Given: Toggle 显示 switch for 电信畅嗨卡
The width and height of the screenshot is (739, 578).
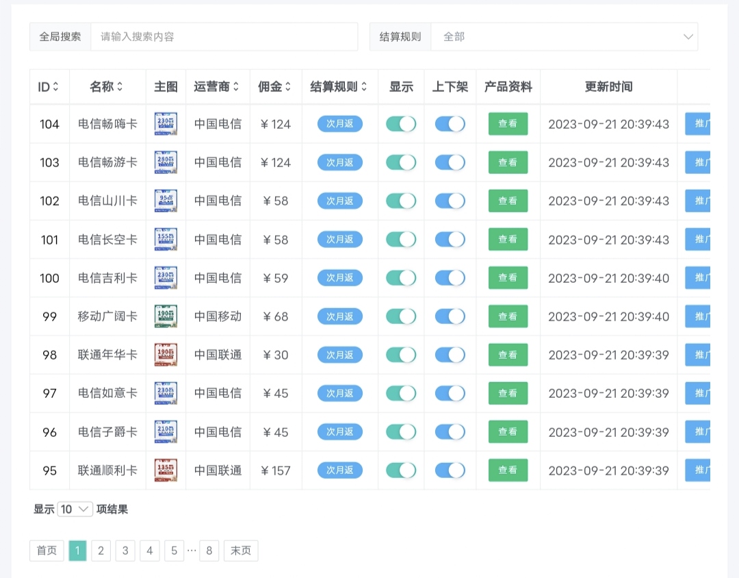Looking at the screenshot, I should (x=401, y=124).
